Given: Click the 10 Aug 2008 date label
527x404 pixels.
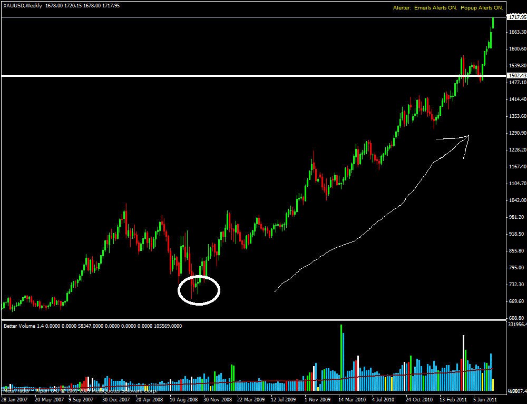Looking at the screenshot, I should pyautogui.click(x=184, y=400).
